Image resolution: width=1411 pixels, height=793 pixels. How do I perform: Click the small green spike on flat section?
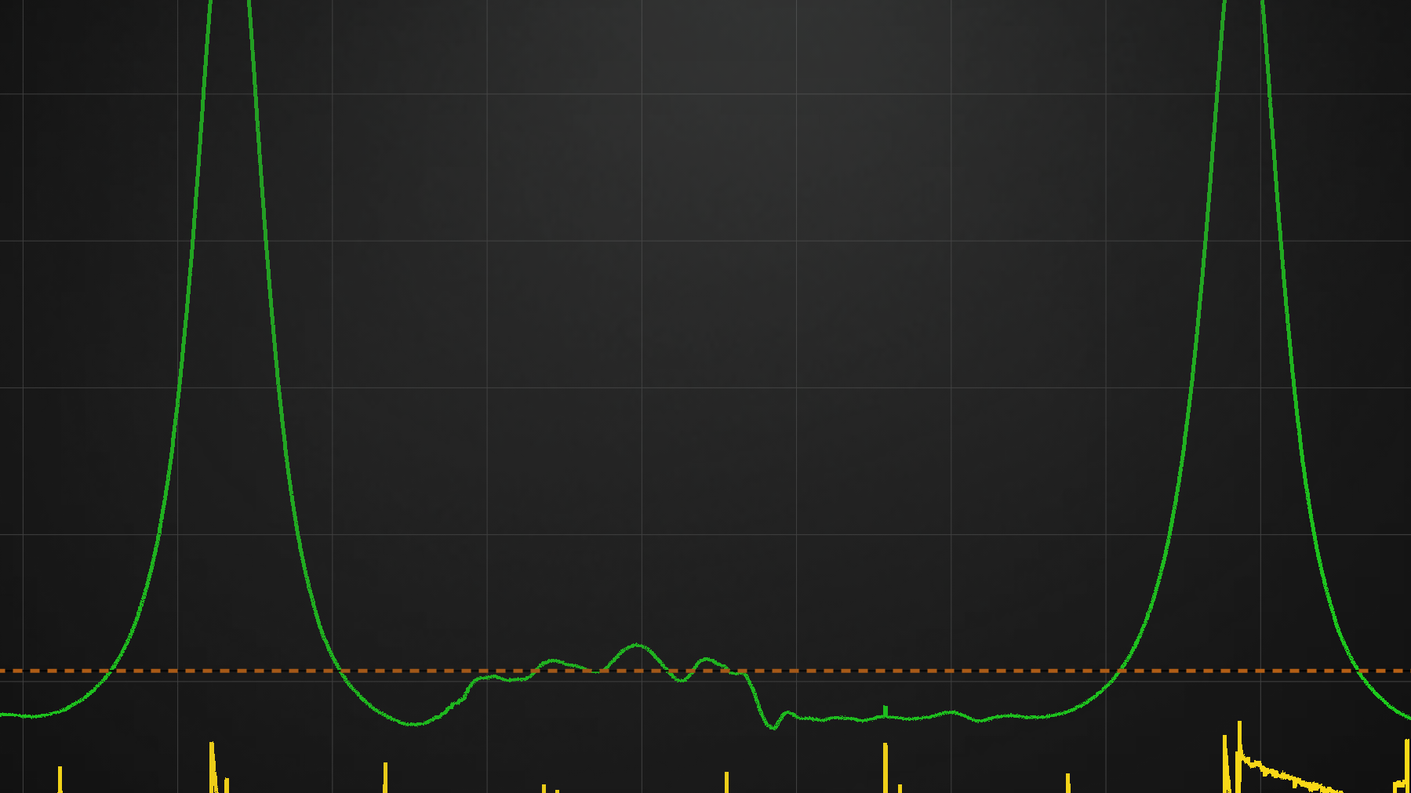[886, 711]
